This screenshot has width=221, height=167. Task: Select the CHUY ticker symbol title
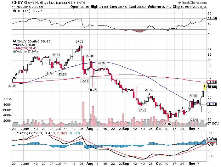click(x=18, y=3)
